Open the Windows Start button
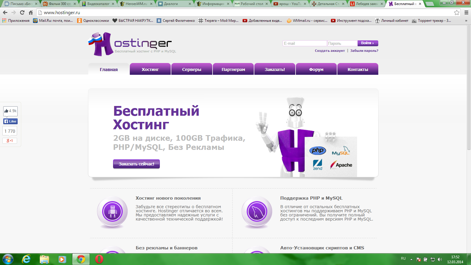 (x=7, y=259)
